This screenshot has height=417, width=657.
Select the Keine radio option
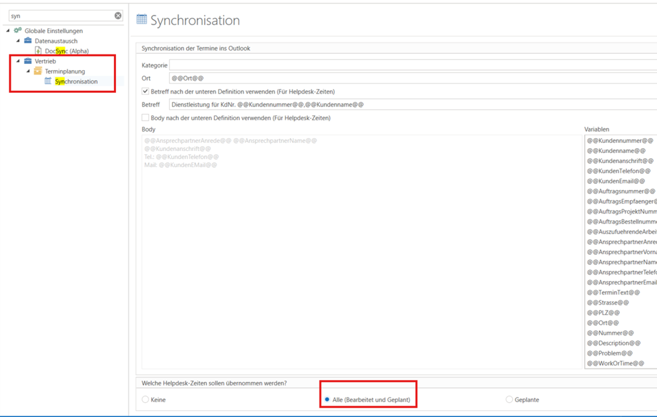pyautogui.click(x=146, y=399)
